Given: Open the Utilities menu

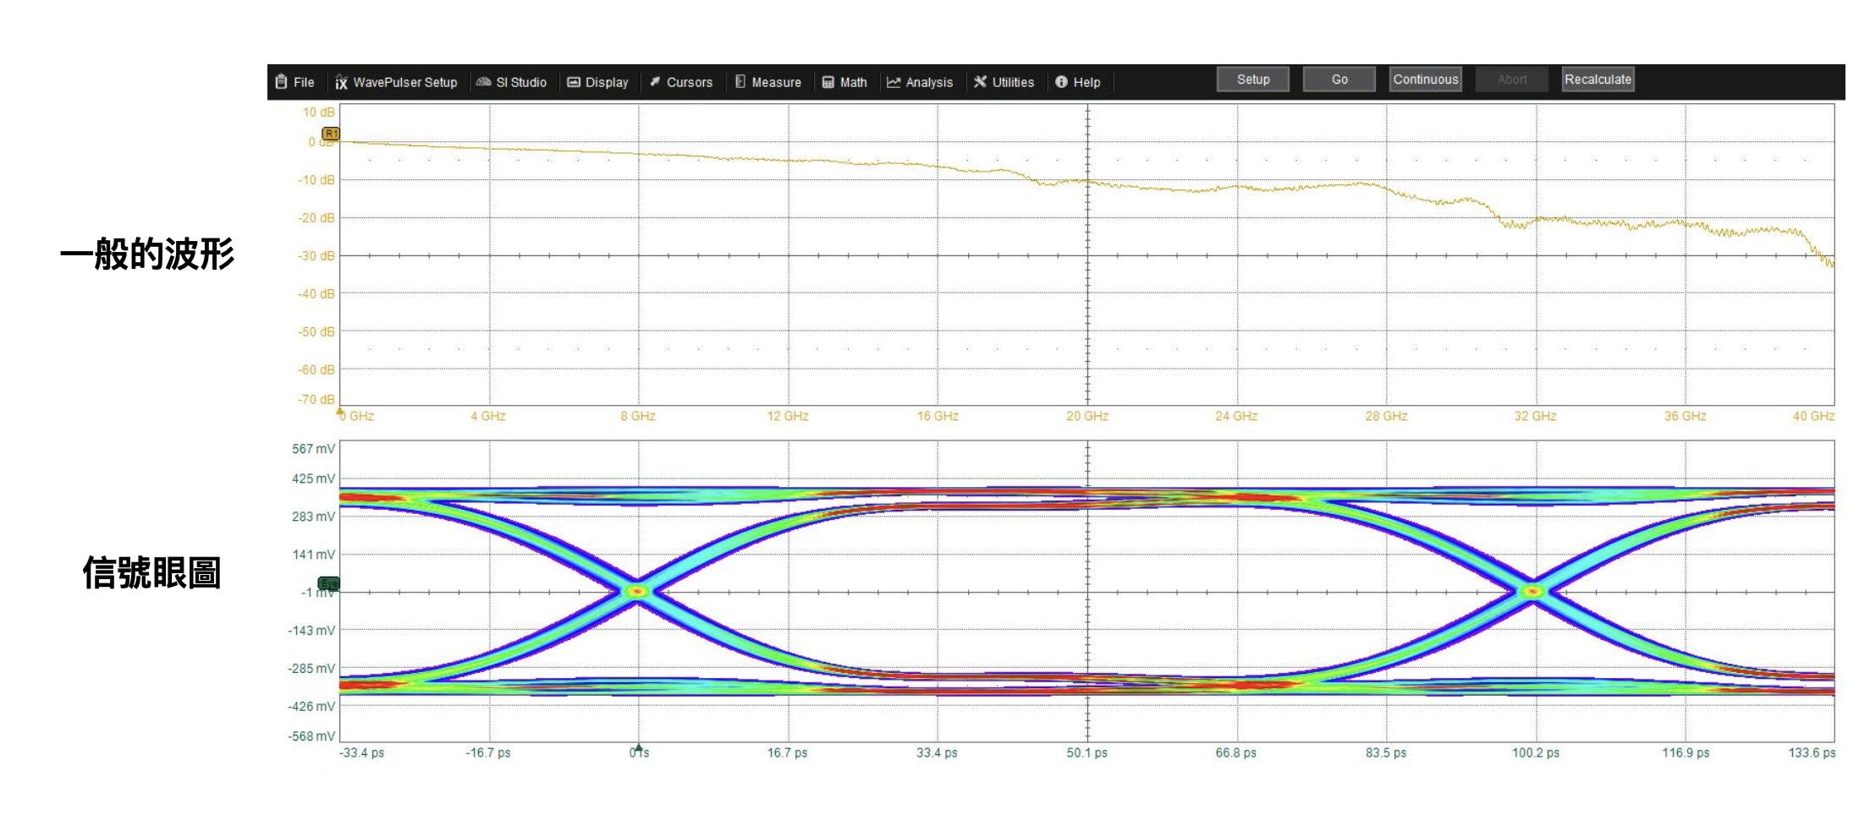Looking at the screenshot, I should pos(1004,82).
